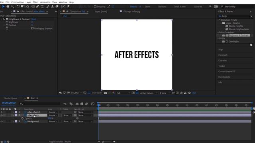Take a snapshot with the camera icon
Screen dimensions: 255x143
105,93
